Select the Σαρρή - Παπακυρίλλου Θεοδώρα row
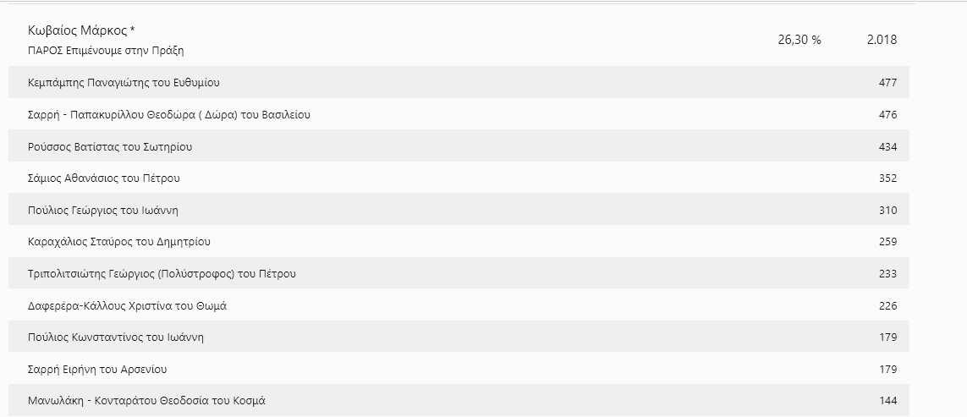Viewport: 967px width, 417px height. coord(169,115)
